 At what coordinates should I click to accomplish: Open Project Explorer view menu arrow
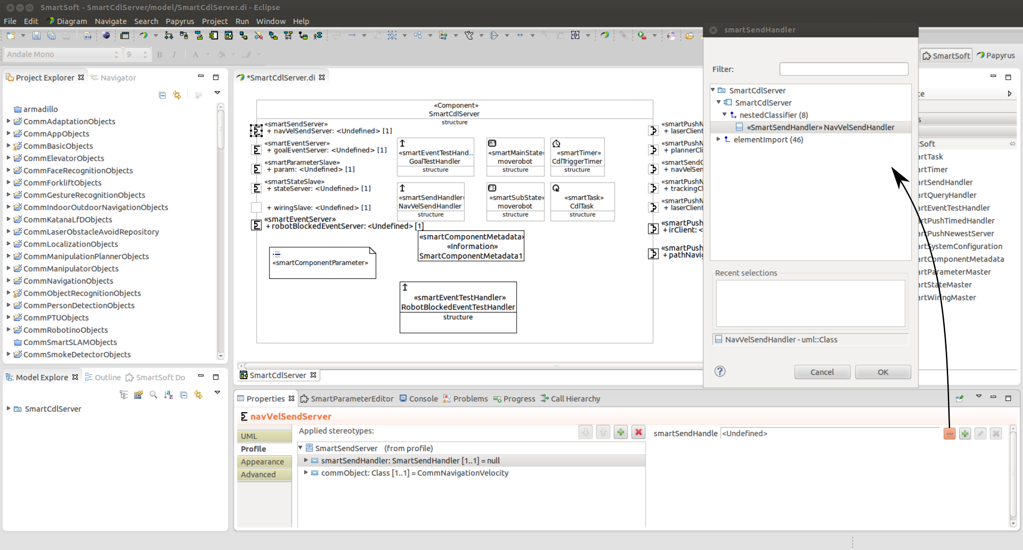[217, 93]
